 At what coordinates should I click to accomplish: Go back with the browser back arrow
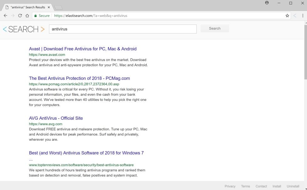(5, 15)
